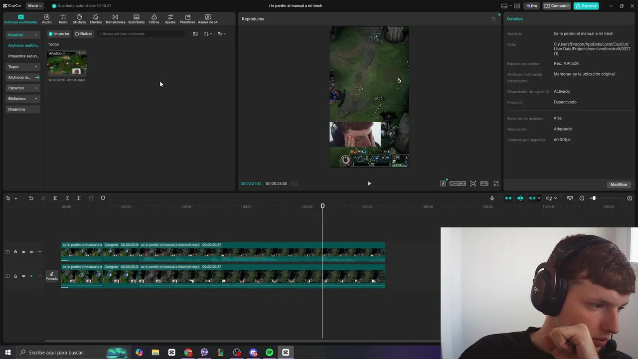Image resolution: width=638 pixels, height=359 pixels.
Task: Lock the upper video track
Action: pyautogui.click(x=15, y=252)
